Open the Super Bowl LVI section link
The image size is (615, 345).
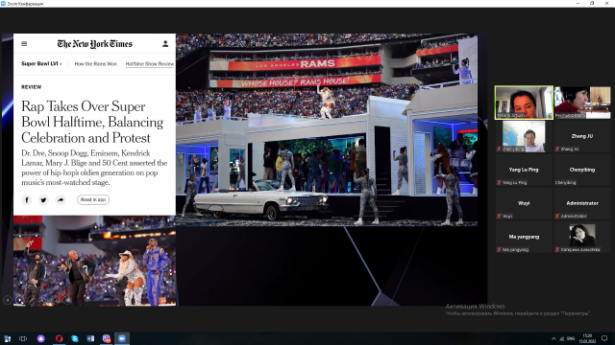41,64
